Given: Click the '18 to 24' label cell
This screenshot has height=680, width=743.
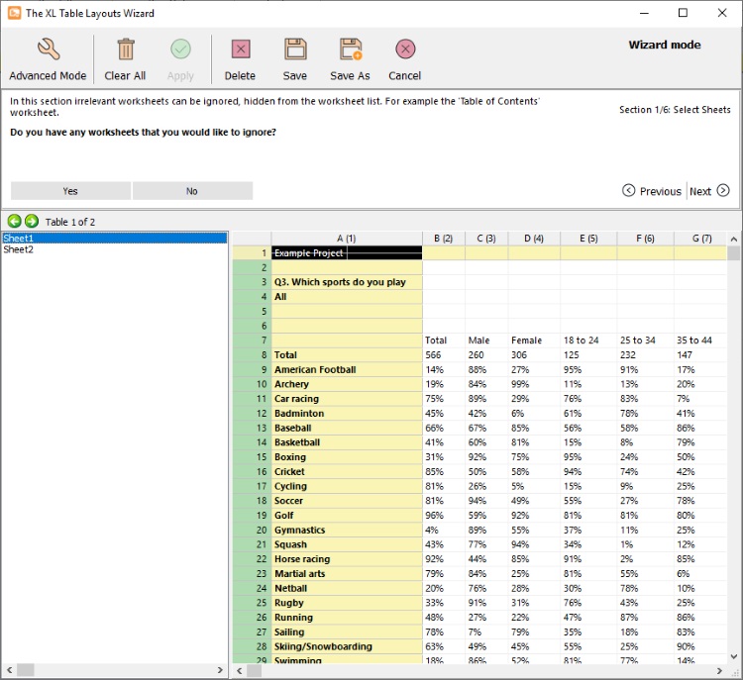Looking at the screenshot, I should click(588, 340).
